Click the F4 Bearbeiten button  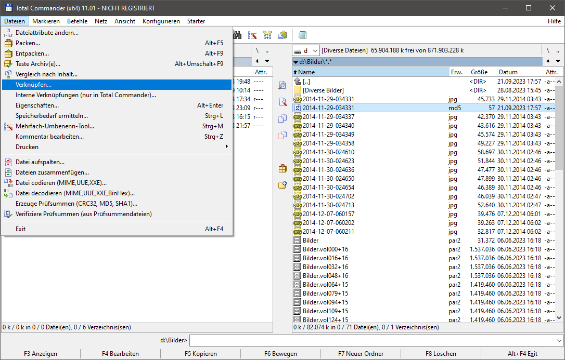click(x=120, y=354)
